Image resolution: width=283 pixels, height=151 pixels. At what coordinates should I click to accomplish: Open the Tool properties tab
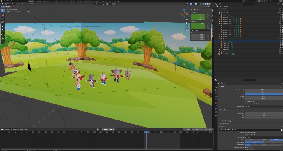(x=216, y=84)
